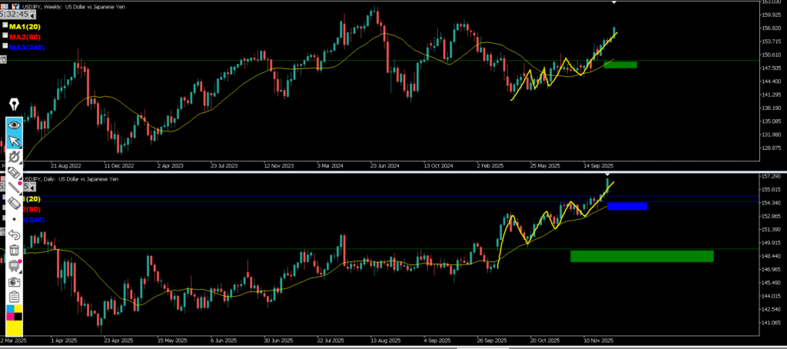Toggle the MA3(240) checkbox on weekly chart
Screen dimensions: 787x349
5,46
